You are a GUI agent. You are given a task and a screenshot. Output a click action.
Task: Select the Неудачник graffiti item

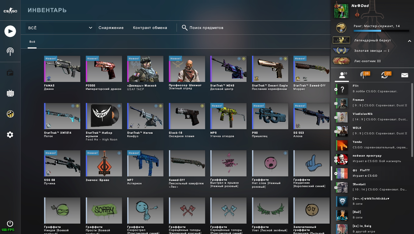click(x=312, y=163)
